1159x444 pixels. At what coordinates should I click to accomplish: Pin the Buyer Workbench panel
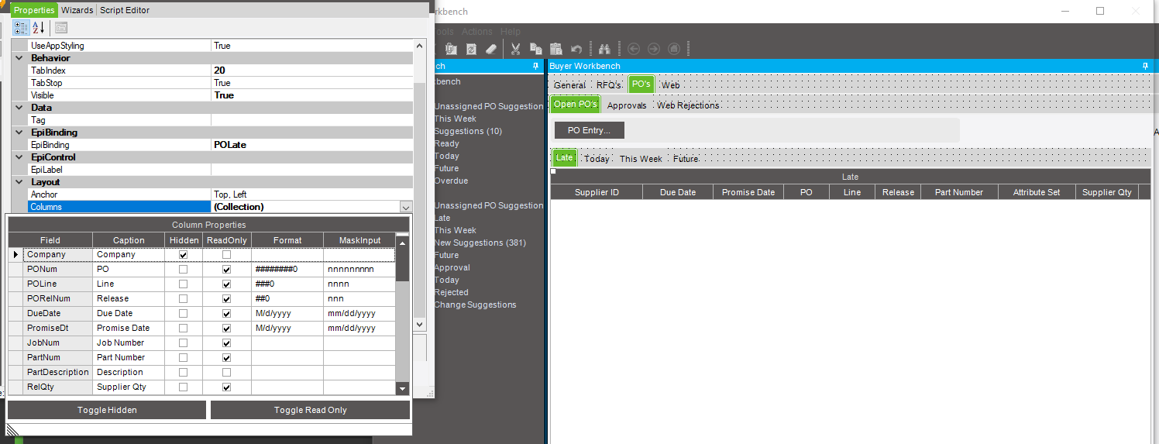pos(1146,66)
